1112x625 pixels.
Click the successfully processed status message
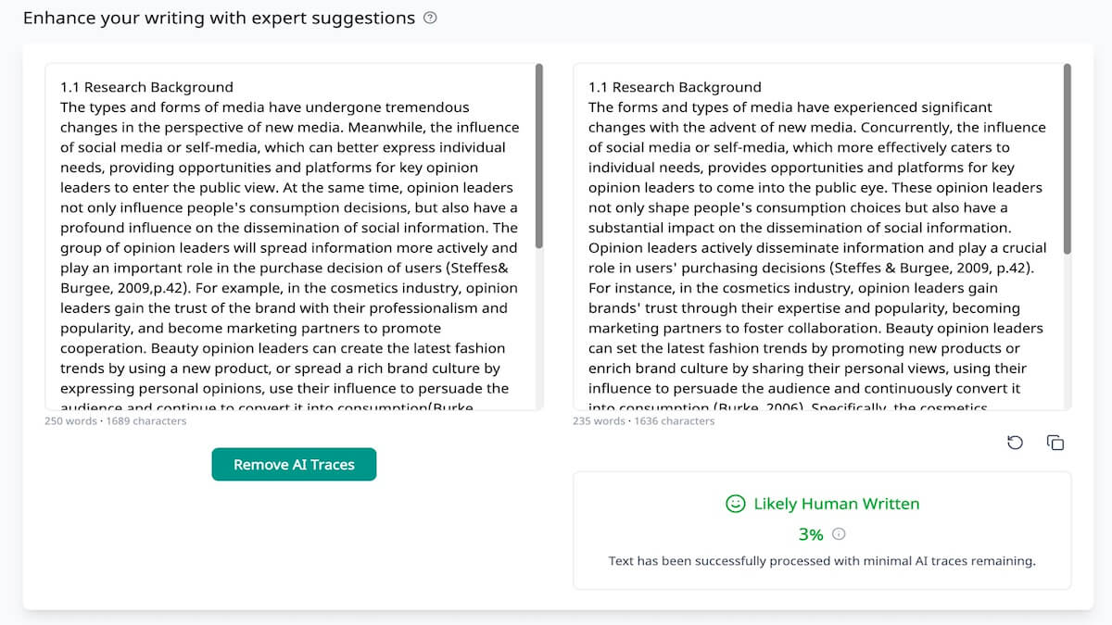coord(821,561)
